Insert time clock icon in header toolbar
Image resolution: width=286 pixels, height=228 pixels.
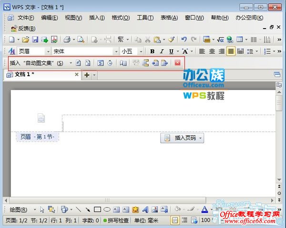[110, 63]
